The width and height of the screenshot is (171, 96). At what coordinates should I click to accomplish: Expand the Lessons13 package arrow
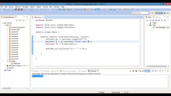point(7,32)
